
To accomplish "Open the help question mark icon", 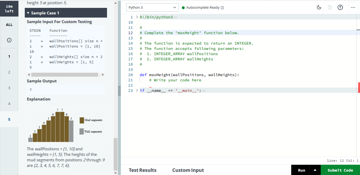I will coord(340,7).
